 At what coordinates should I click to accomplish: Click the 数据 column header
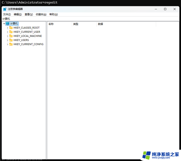pos(126,24)
